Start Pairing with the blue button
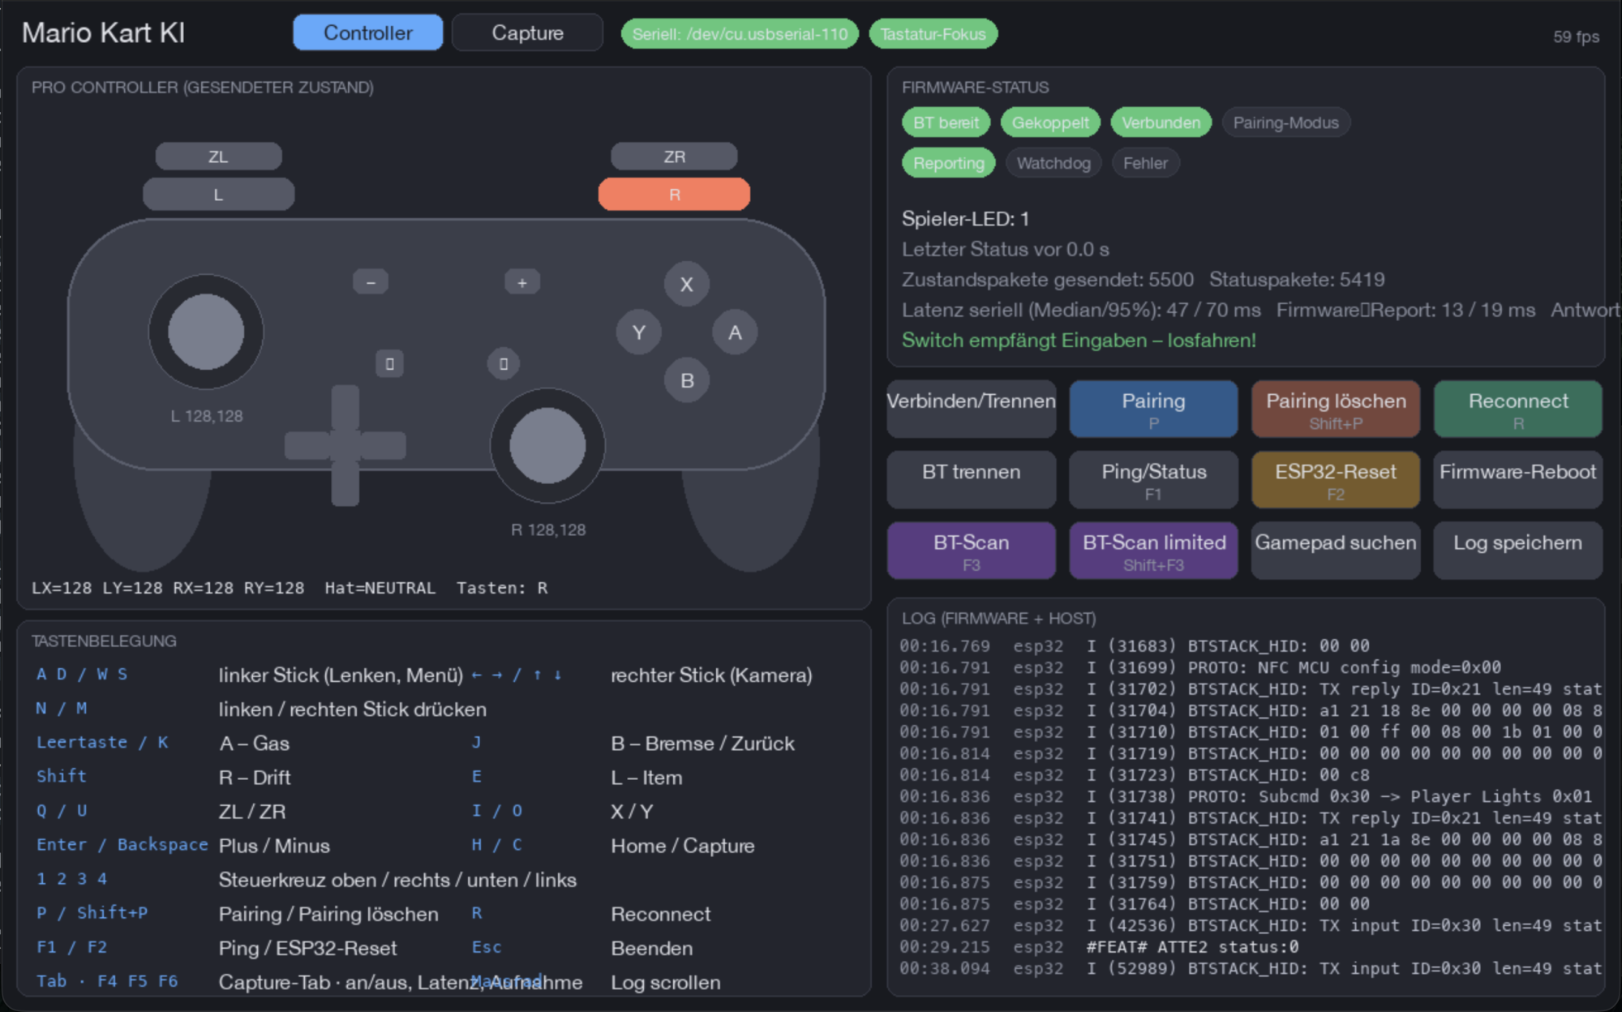Image resolution: width=1622 pixels, height=1012 pixels. 1153,409
